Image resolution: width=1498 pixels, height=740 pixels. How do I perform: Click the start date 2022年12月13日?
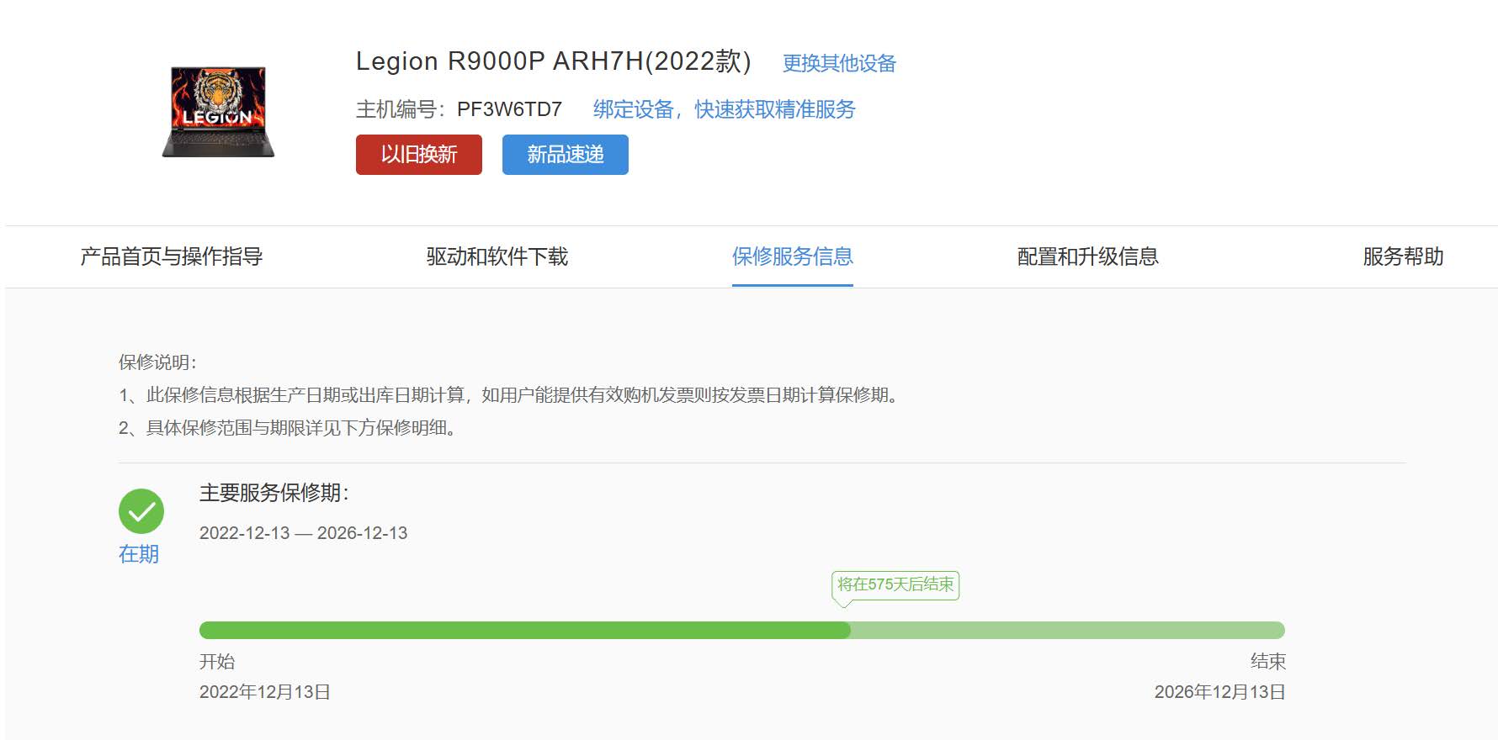click(x=265, y=692)
